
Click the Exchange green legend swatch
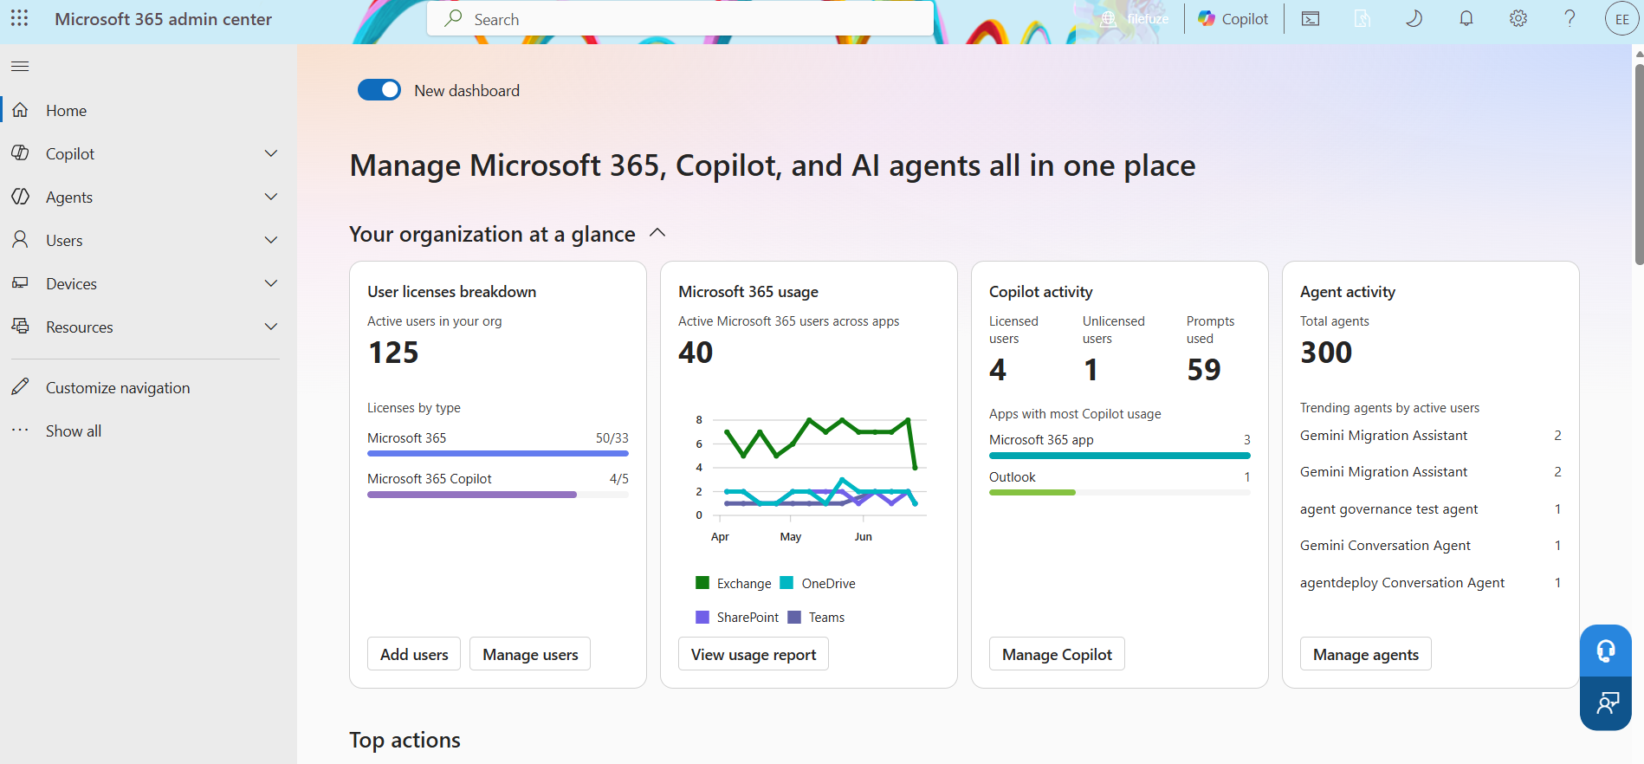(702, 583)
